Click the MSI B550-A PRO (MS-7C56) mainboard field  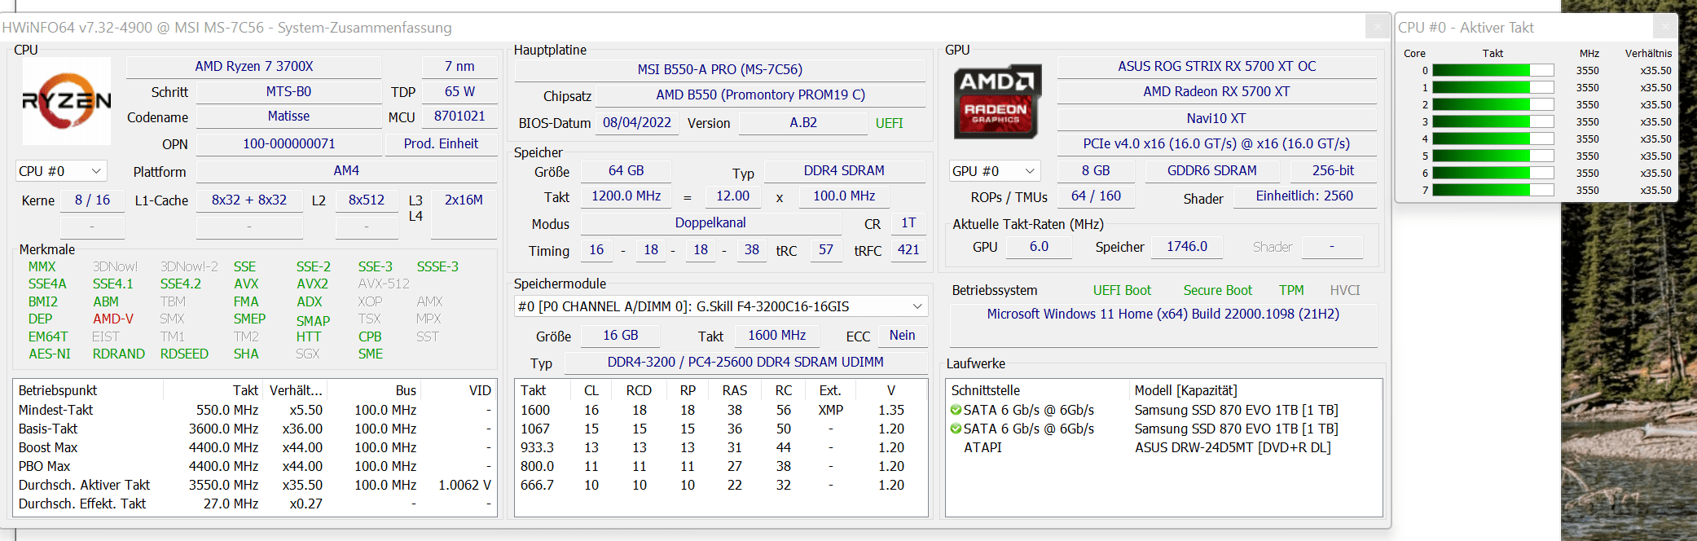(720, 70)
